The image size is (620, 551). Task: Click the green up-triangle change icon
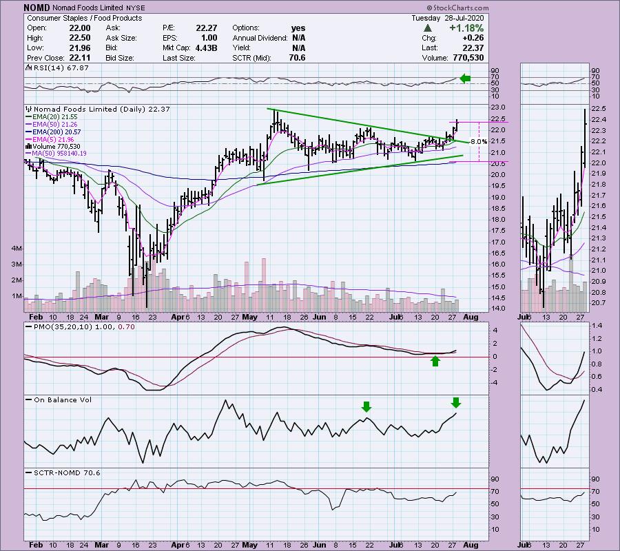427,28
